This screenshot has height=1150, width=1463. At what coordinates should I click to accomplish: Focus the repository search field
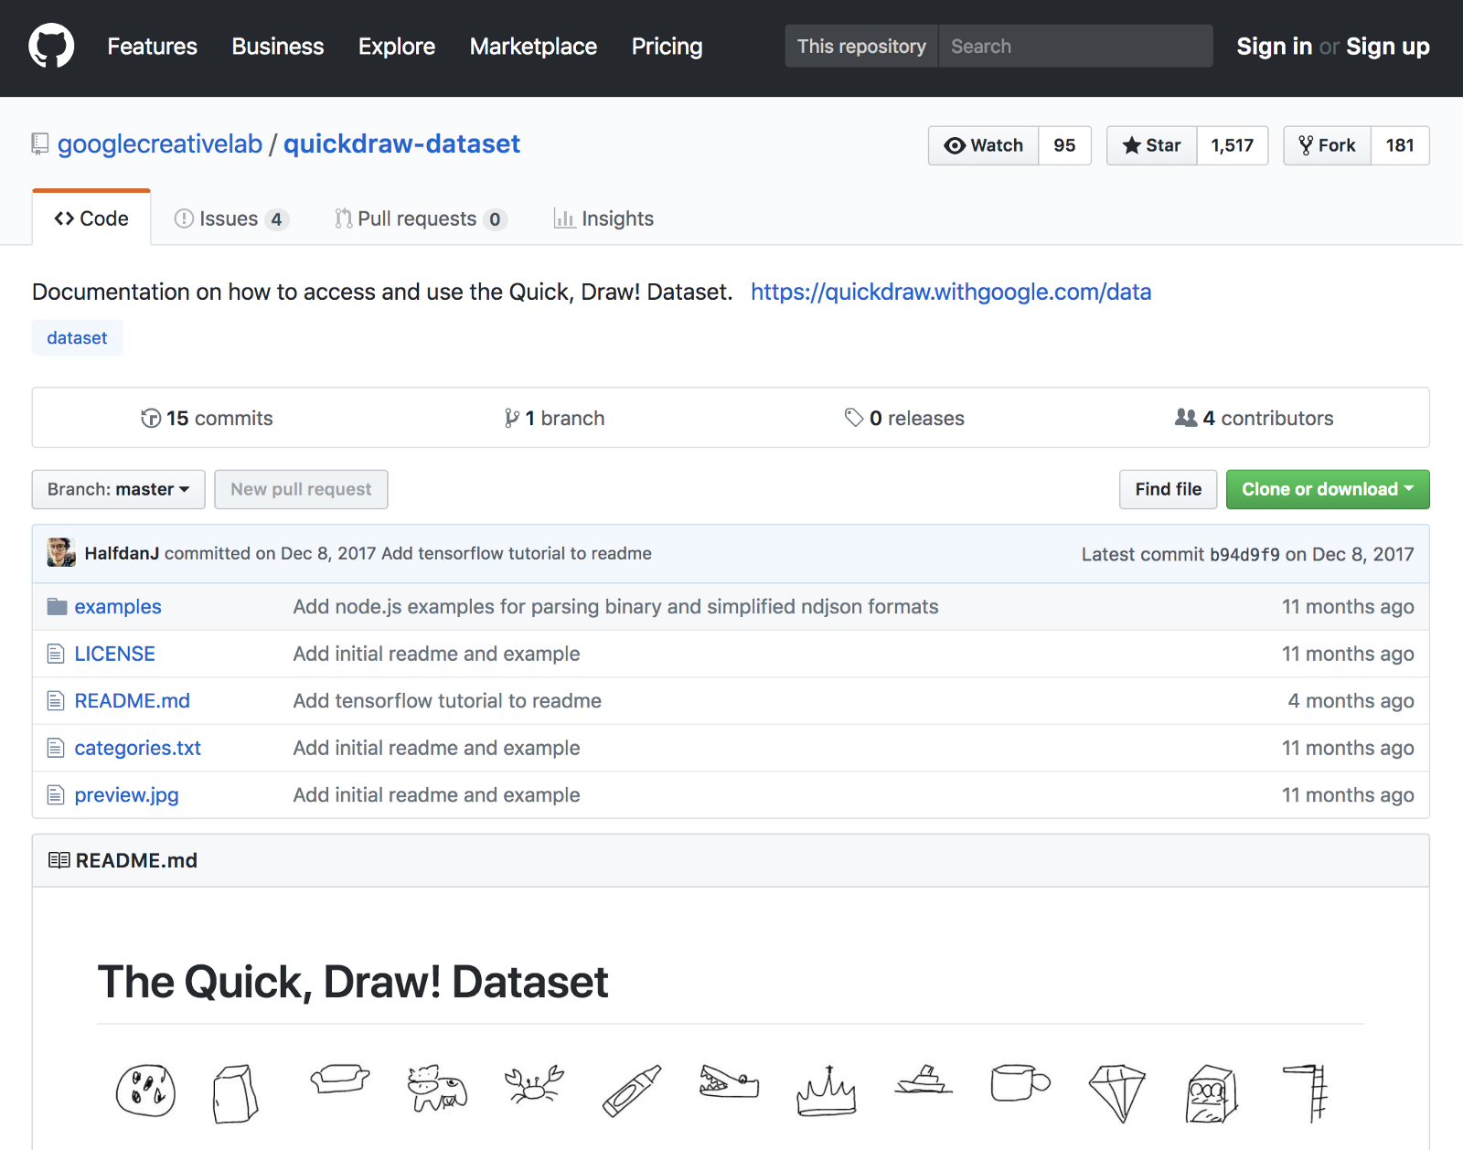[x=1075, y=47]
